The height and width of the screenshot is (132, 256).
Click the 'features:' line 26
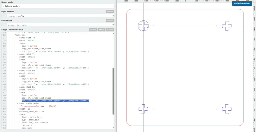pos(20,35)
